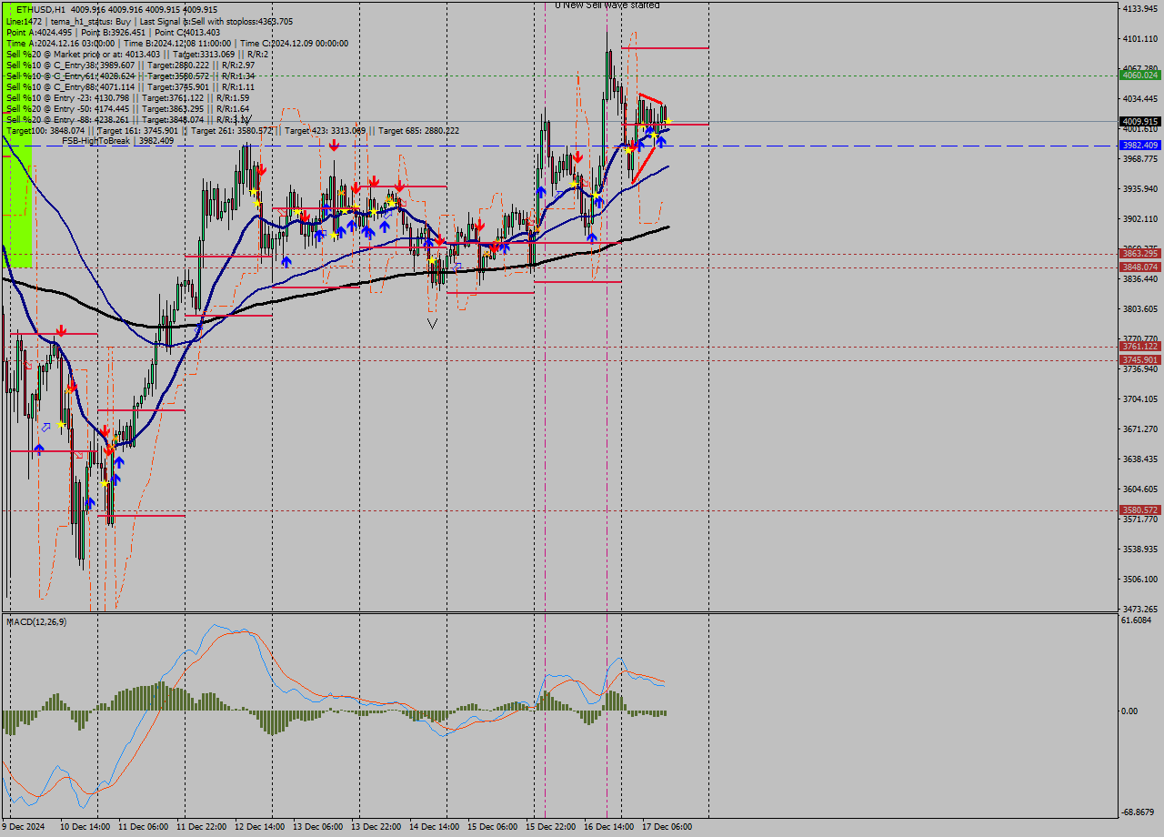1164x837 pixels.
Task: Click the black 4009.915 current price tag on axis
Action: [x=1141, y=120]
